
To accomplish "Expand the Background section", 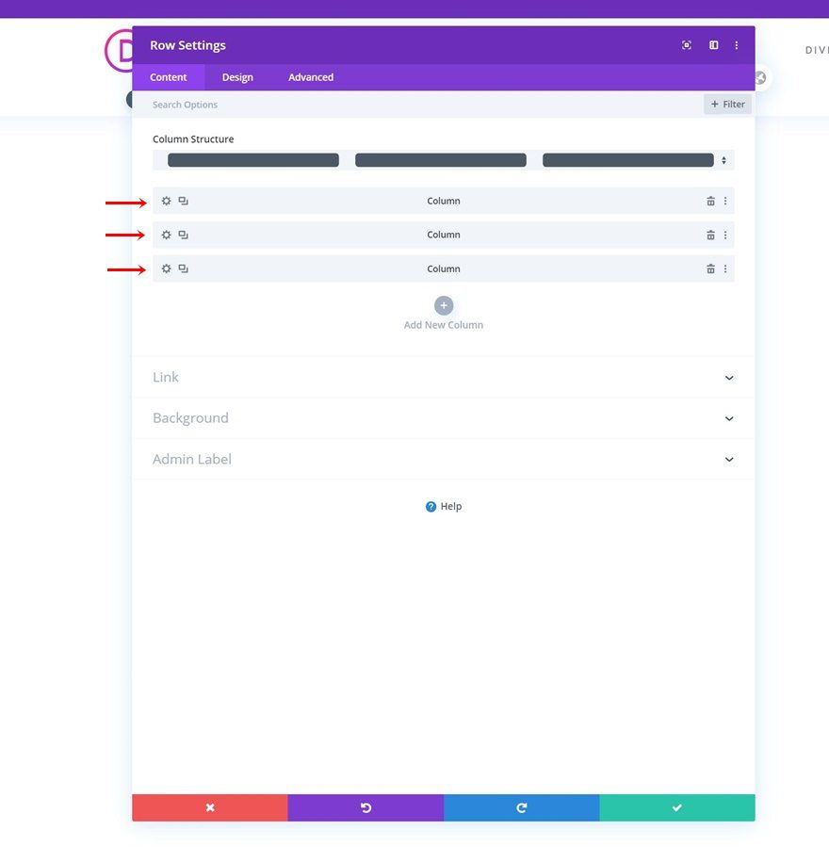I will pyautogui.click(x=443, y=417).
